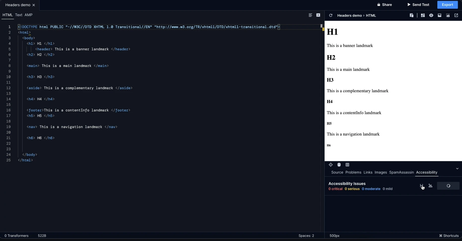Viewport: 462px width, 241px height.
Task: Toggle the image display icon in preview
Action: point(439,15)
